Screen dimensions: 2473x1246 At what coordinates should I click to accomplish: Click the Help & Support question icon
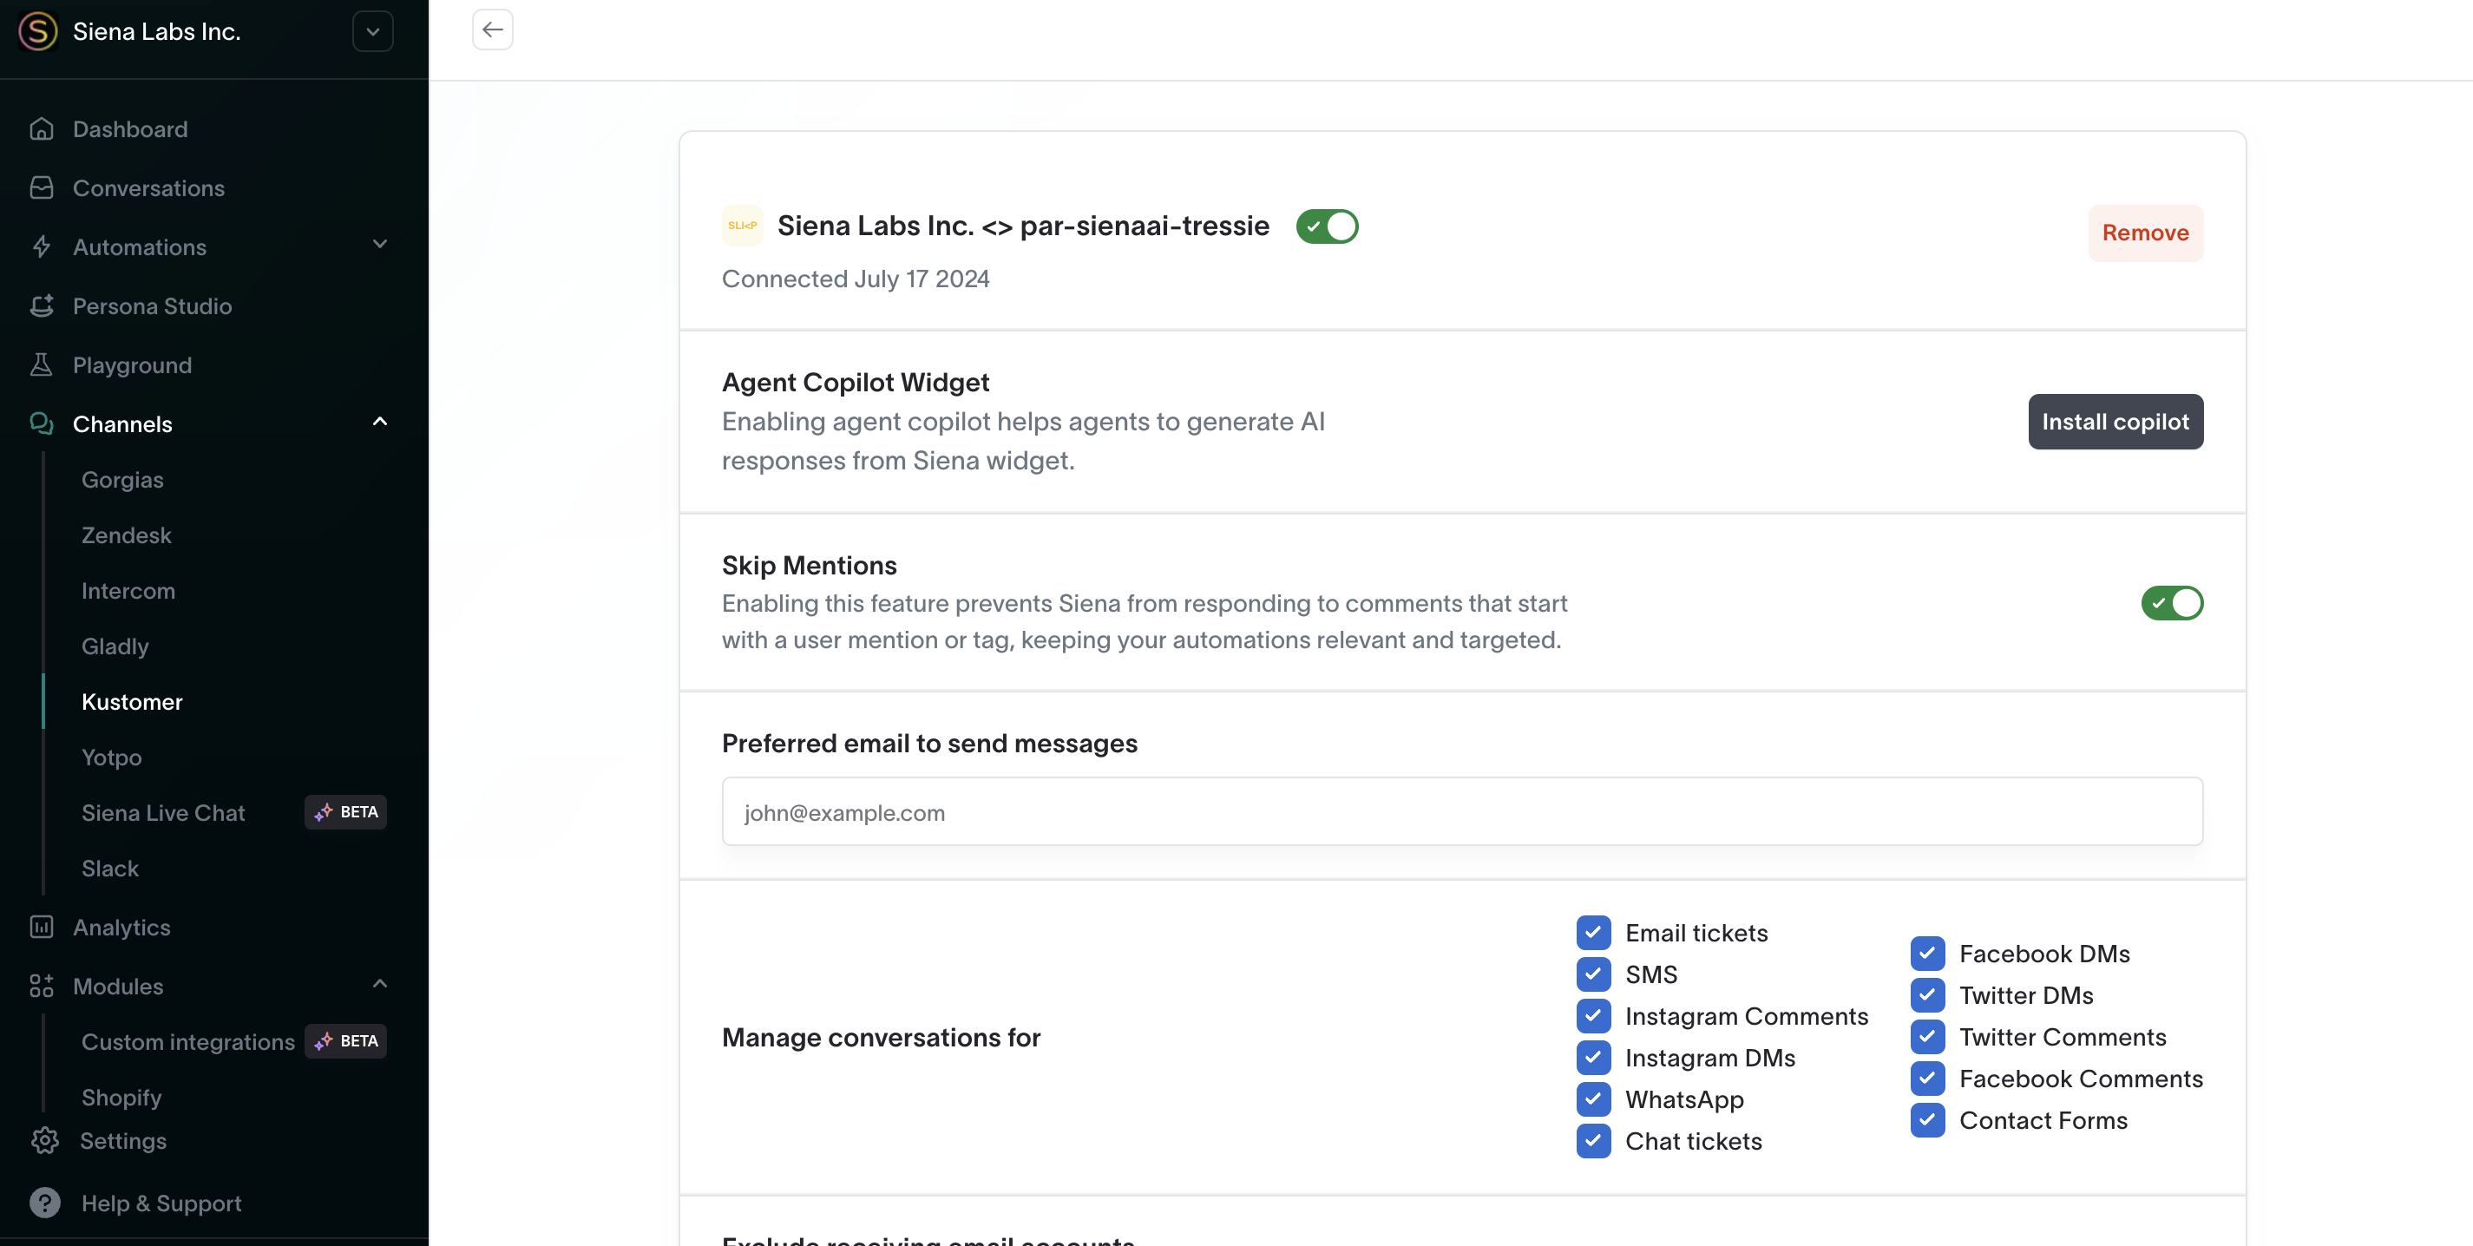[44, 1203]
